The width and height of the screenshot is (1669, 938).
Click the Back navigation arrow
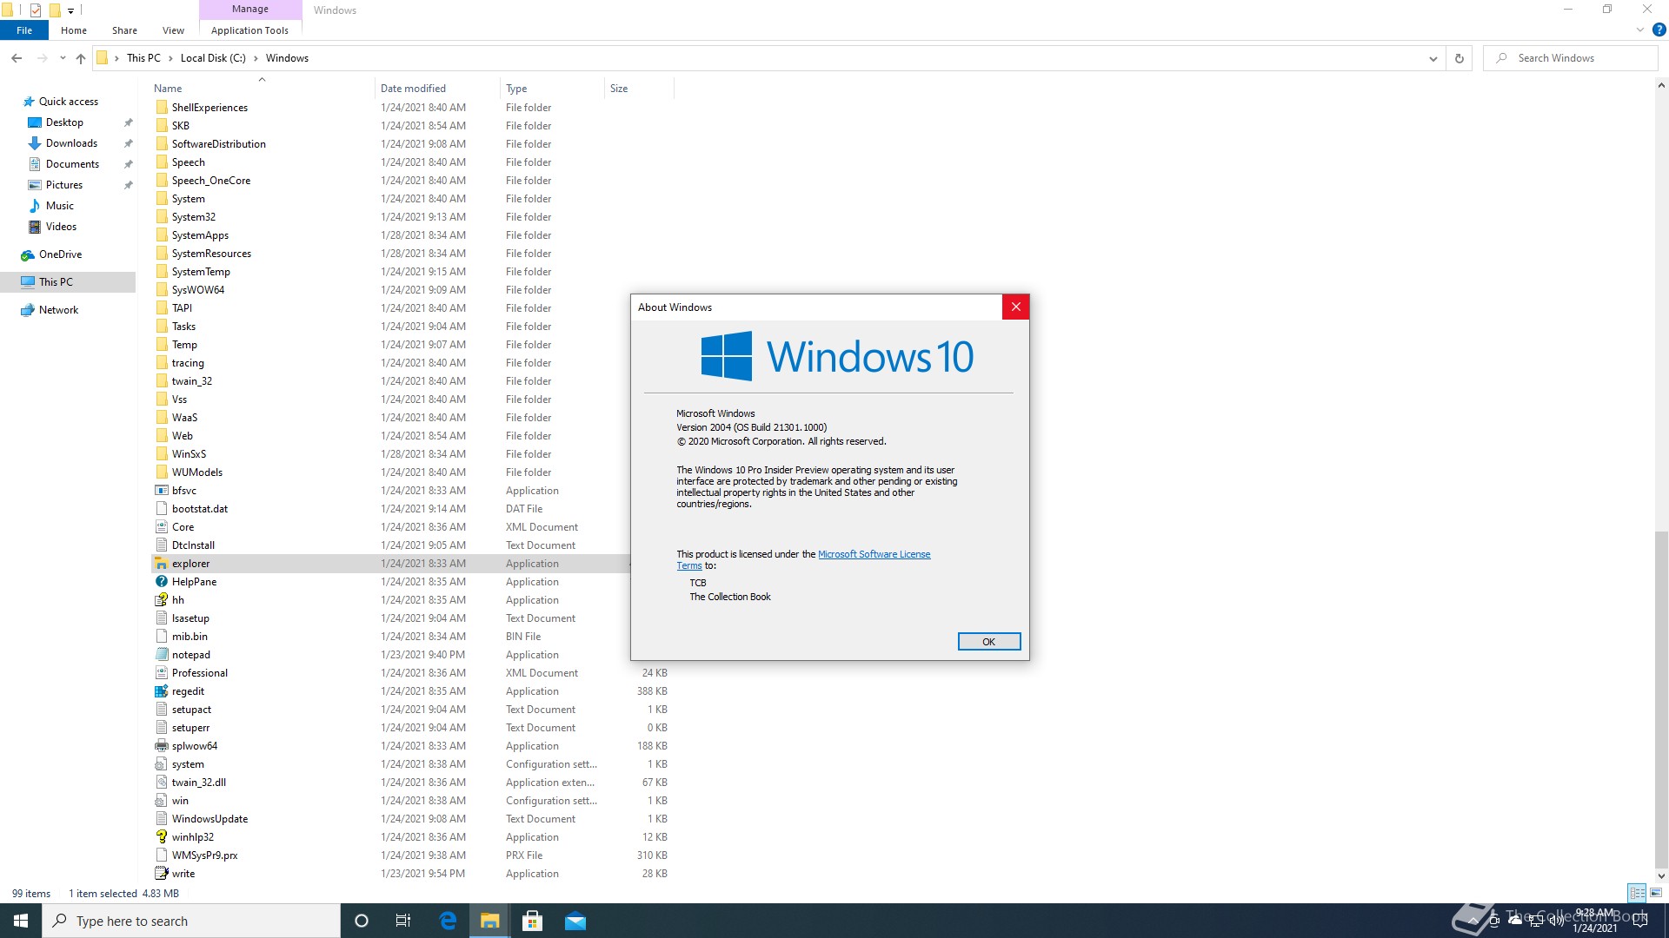[x=17, y=58]
